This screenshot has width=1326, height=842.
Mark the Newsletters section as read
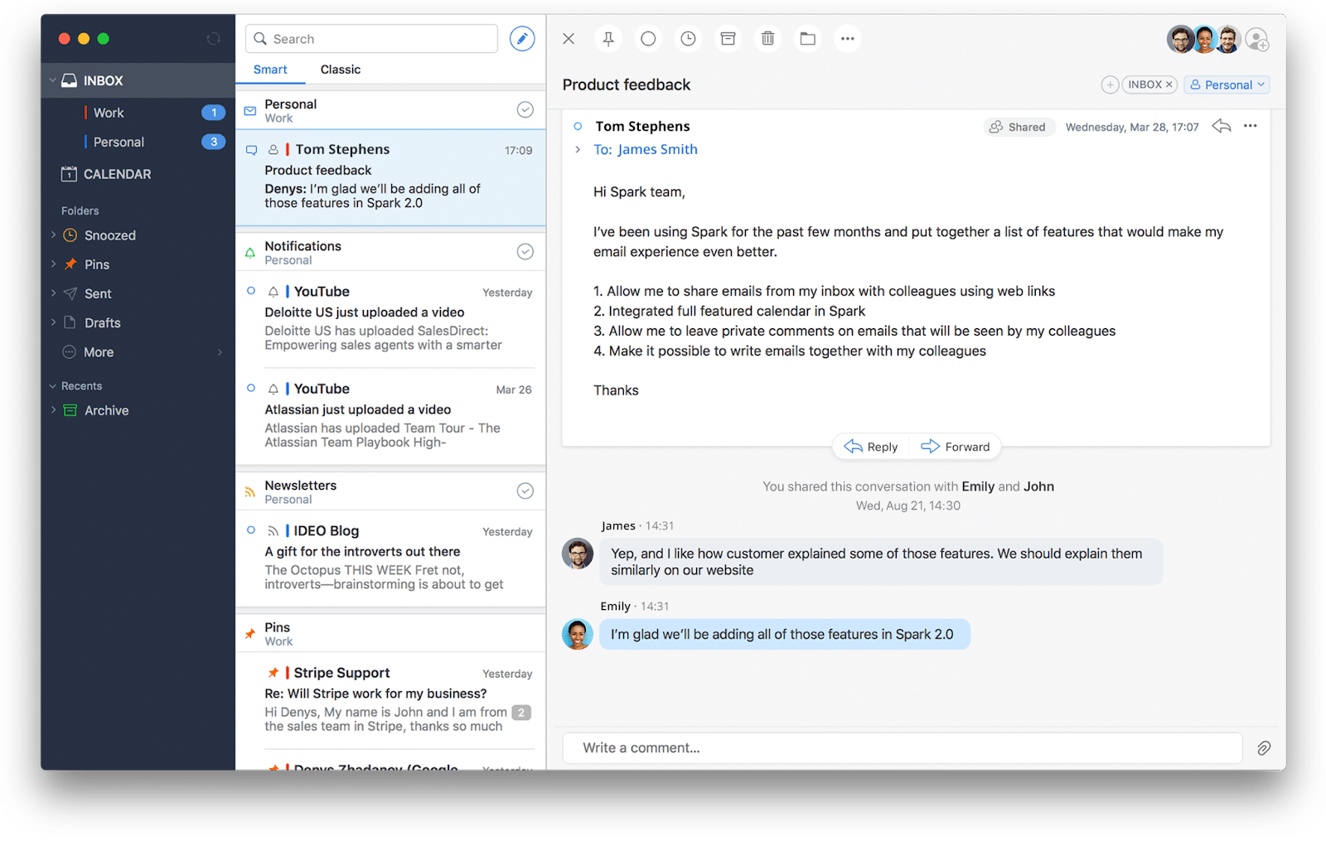pos(525,491)
